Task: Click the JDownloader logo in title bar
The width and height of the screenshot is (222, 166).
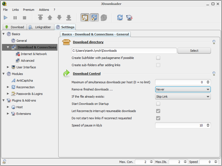Action: pyautogui.click(x=4, y=4)
